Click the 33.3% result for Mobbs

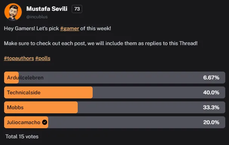211,107
